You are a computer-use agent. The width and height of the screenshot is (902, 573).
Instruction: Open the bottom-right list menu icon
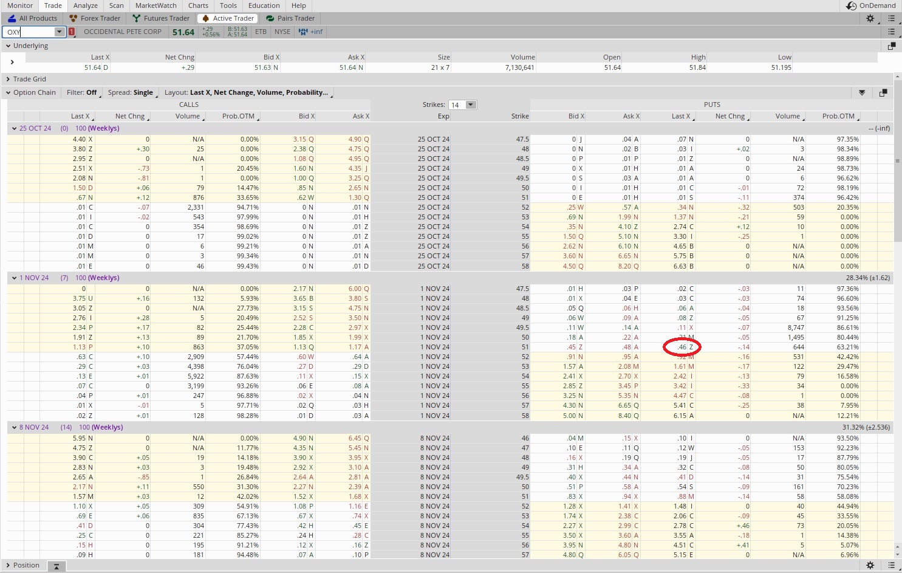pyautogui.click(x=892, y=565)
